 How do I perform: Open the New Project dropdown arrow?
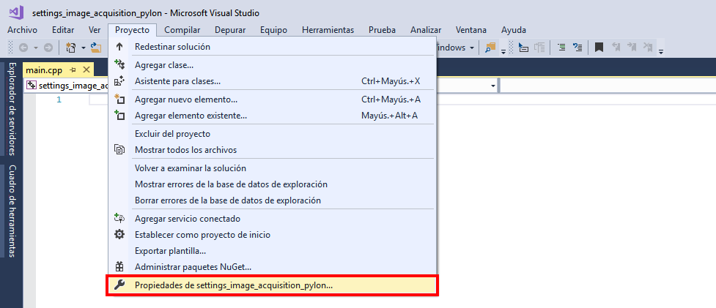point(84,48)
